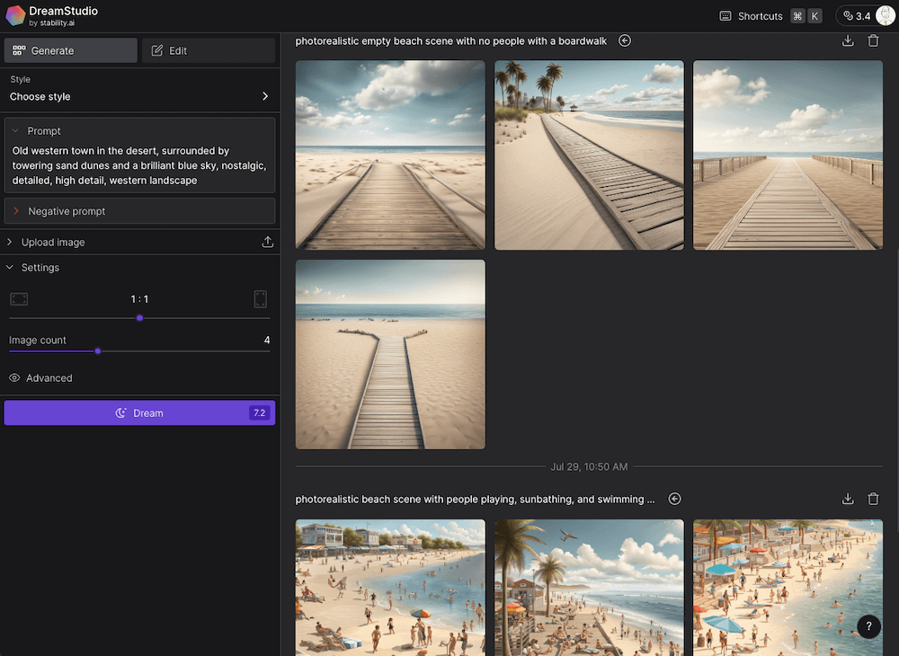Click the Shortcuts label
Image resolution: width=899 pixels, height=656 pixels.
point(761,16)
